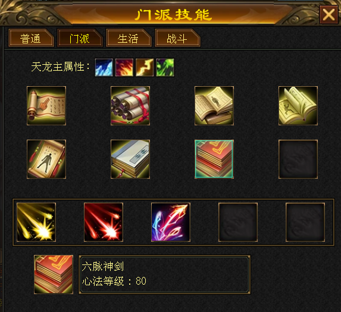Use the yellow meteor burst skill
The width and height of the screenshot is (341, 312).
(x=36, y=222)
